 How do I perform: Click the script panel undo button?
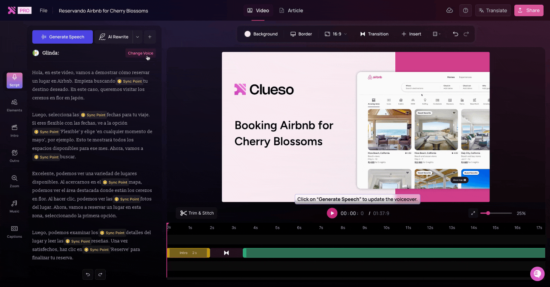(x=88, y=274)
